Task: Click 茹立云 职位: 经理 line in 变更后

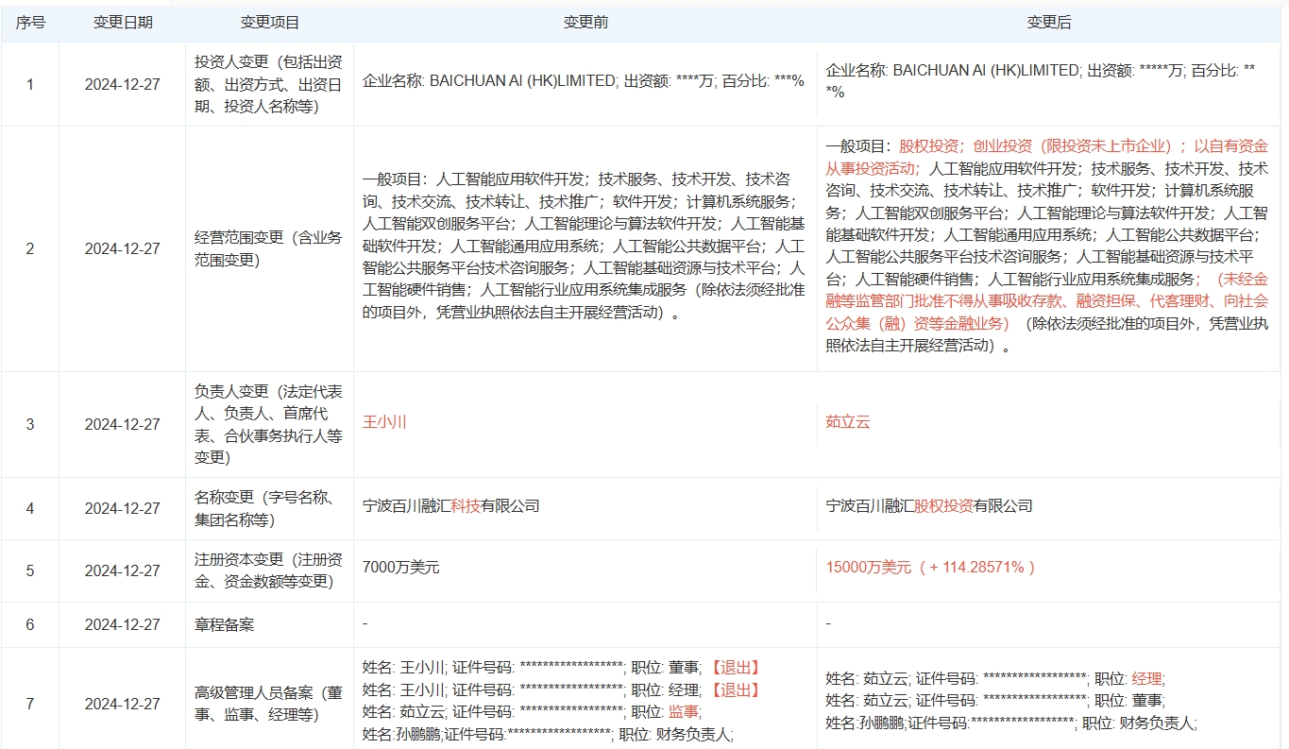Action: tap(995, 678)
